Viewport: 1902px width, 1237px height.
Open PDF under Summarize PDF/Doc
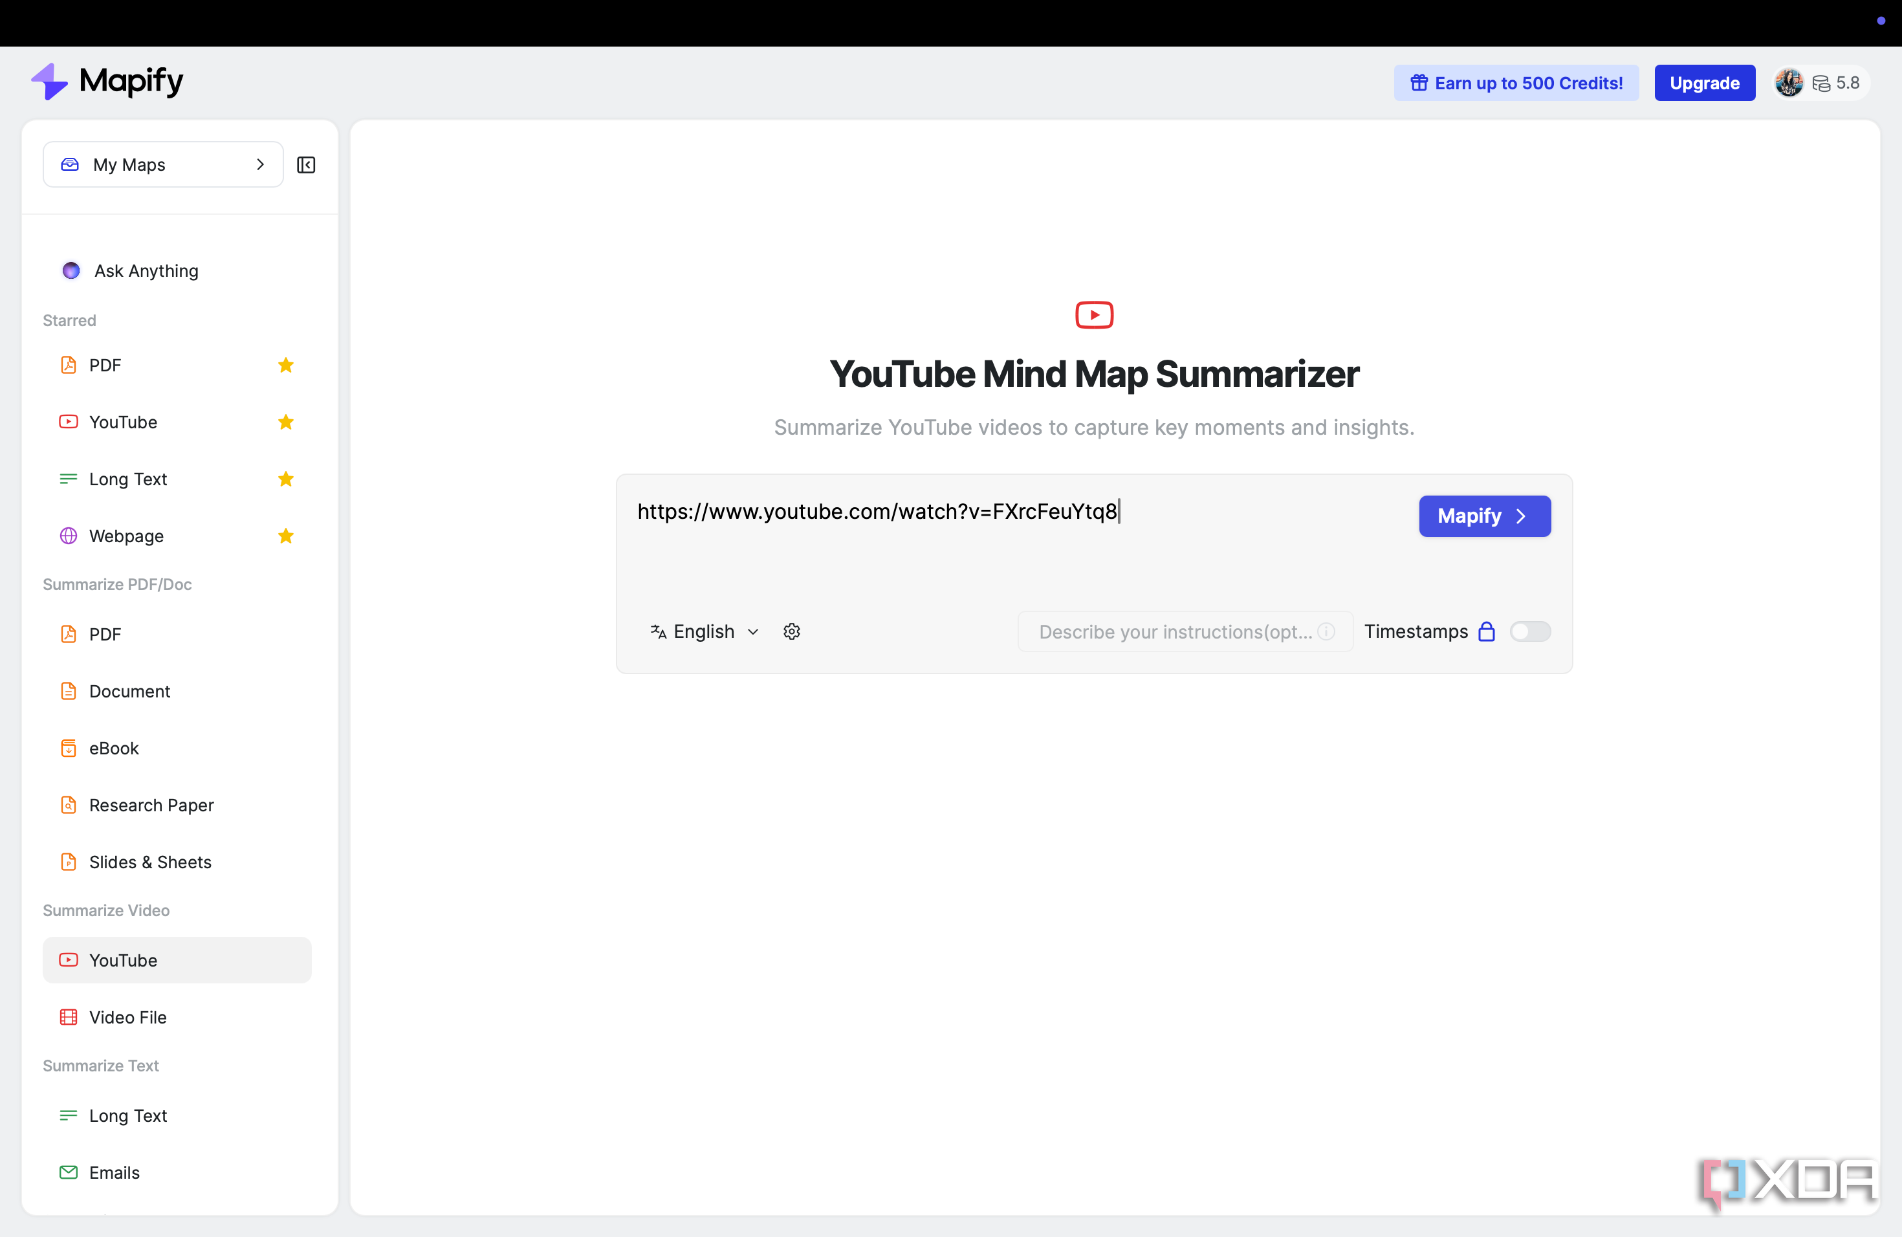coord(177,633)
